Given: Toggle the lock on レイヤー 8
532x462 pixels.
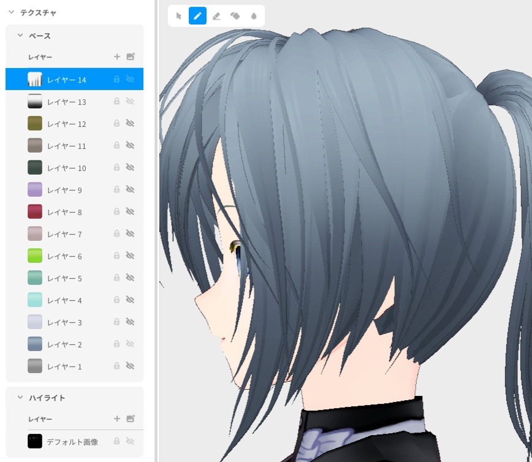Looking at the screenshot, I should [116, 211].
